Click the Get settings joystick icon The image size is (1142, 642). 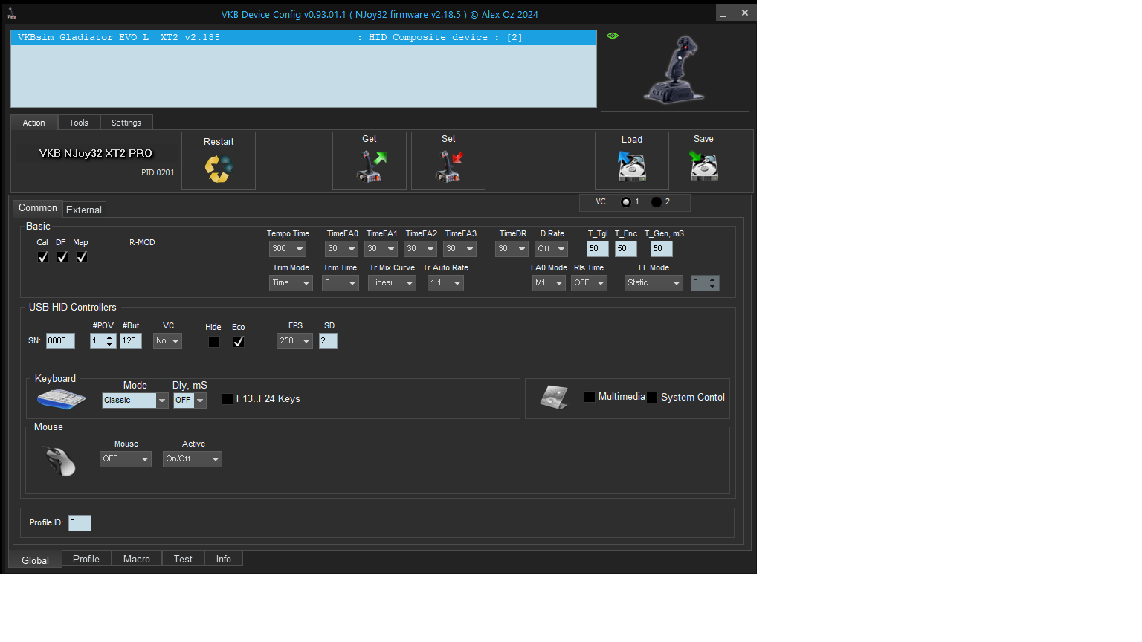pyautogui.click(x=370, y=166)
